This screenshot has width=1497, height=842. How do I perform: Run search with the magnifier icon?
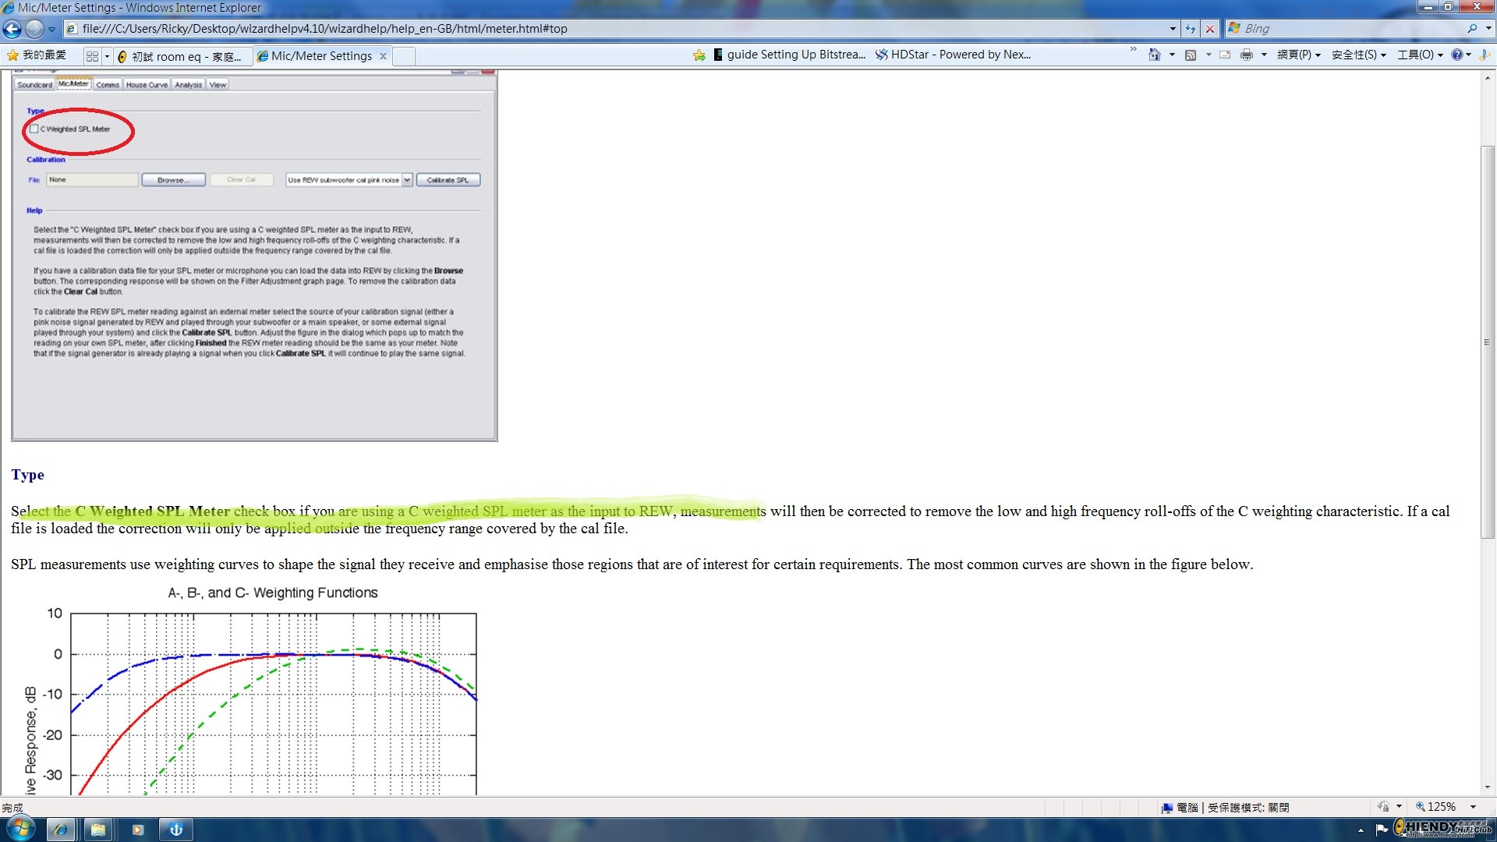pyautogui.click(x=1472, y=29)
